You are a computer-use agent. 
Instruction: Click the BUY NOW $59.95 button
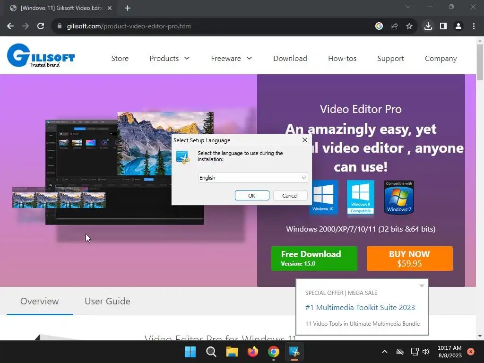pos(410,259)
